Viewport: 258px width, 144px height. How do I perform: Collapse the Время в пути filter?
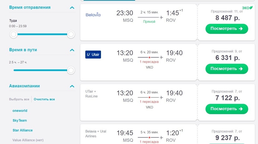click(x=72, y=50)
